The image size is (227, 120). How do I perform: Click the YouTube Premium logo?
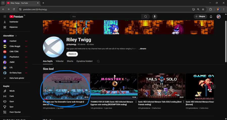tap(16, 17)
